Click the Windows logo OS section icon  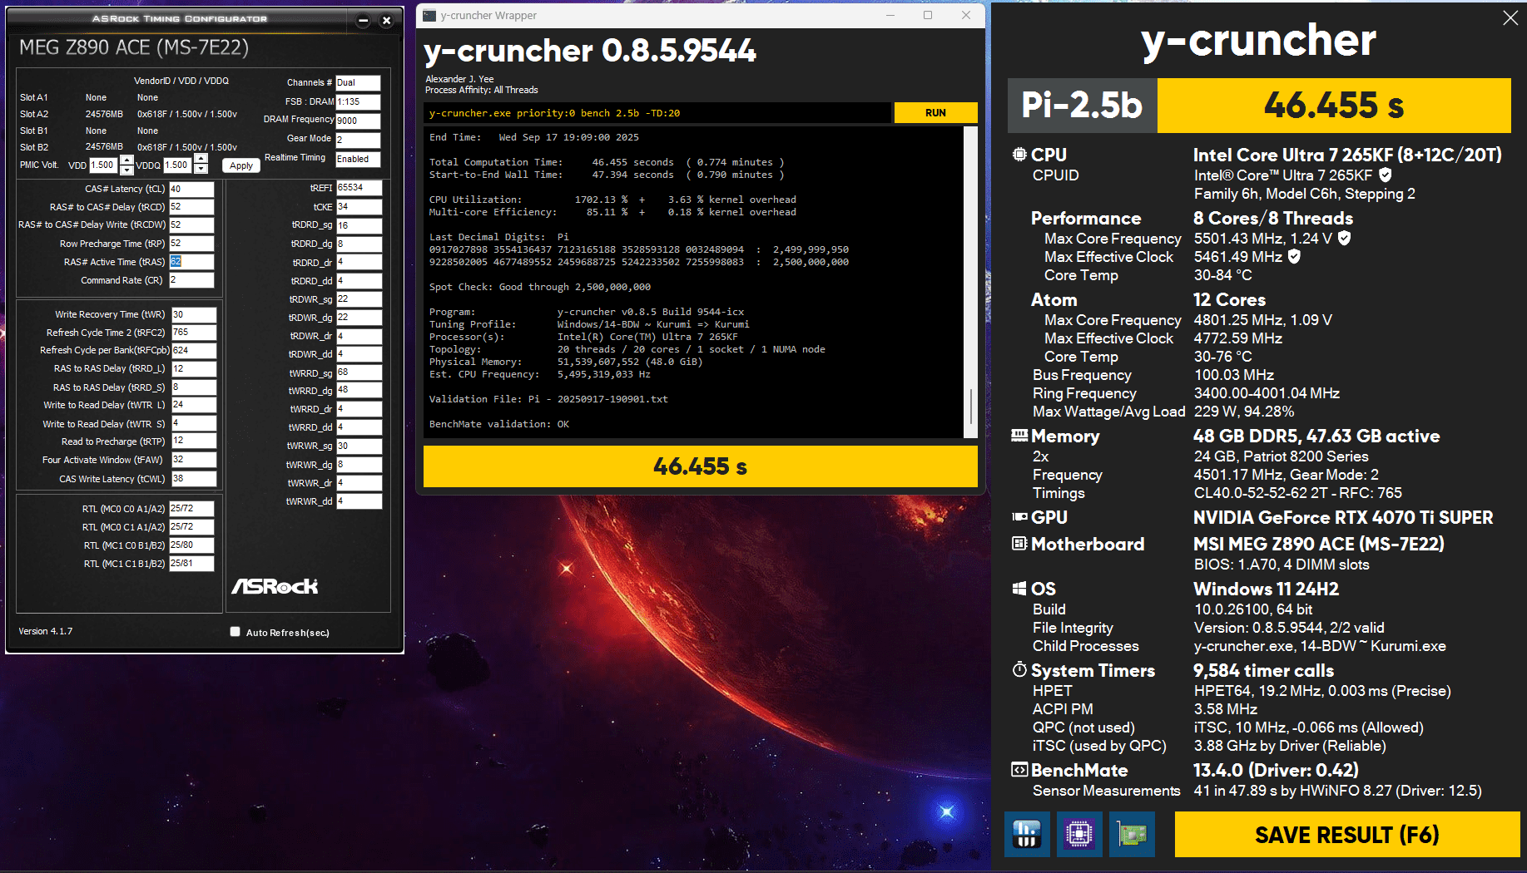click(x=1019, y=589)
